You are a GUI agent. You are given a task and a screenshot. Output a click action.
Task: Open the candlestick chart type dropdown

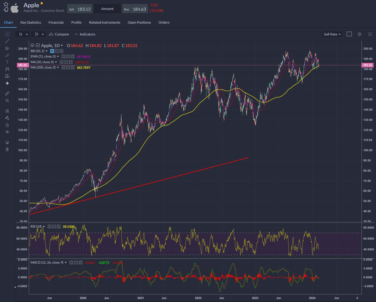[x=39, y=34]
